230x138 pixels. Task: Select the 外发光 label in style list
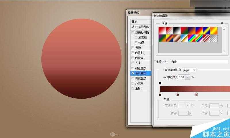coord(139,83)
